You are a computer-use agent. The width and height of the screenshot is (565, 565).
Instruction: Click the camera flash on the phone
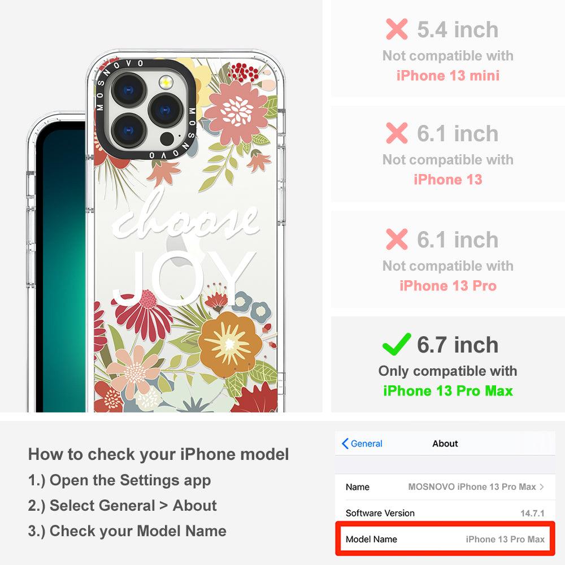tap(166, 83)
